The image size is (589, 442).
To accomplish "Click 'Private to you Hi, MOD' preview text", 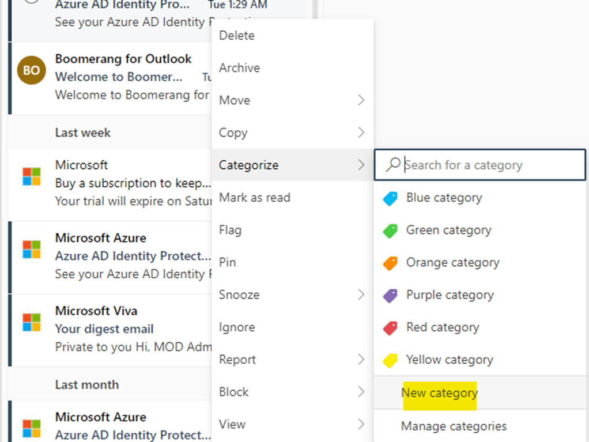I will (x=133, y=347).
